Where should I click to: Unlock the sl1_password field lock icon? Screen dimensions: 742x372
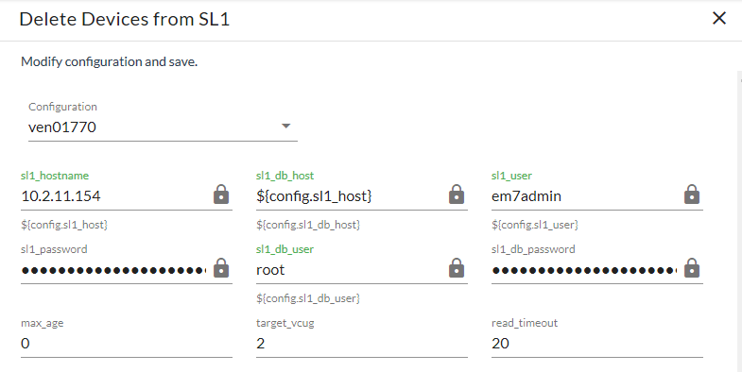tap(221, 268)
